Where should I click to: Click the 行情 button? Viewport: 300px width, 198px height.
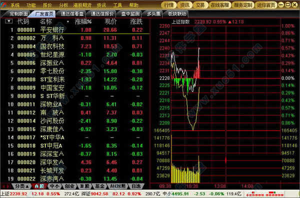(169, 5)
